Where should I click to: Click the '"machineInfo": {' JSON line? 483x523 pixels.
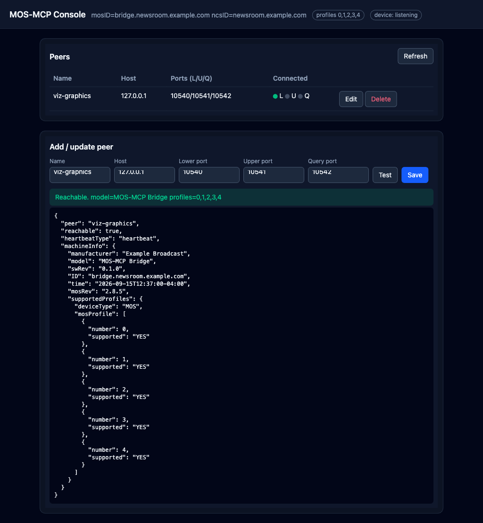point(88,246)
